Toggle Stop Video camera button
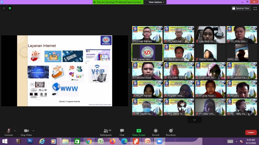The height and width of the screenshot is (145, 259). tap(26, 132)
